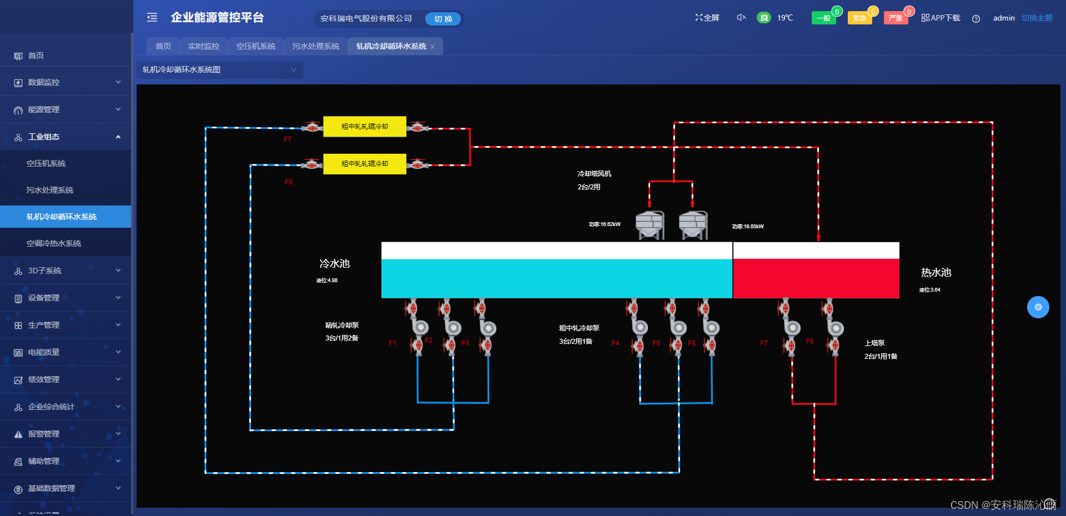Close the 轧机冷却循环水系统 tab
Screen dimensions: 1066x516
[433, 47]
